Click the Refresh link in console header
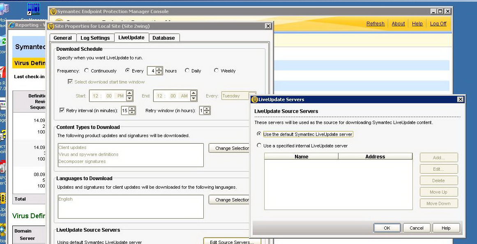The image size is (477, 244). [375, 24]
